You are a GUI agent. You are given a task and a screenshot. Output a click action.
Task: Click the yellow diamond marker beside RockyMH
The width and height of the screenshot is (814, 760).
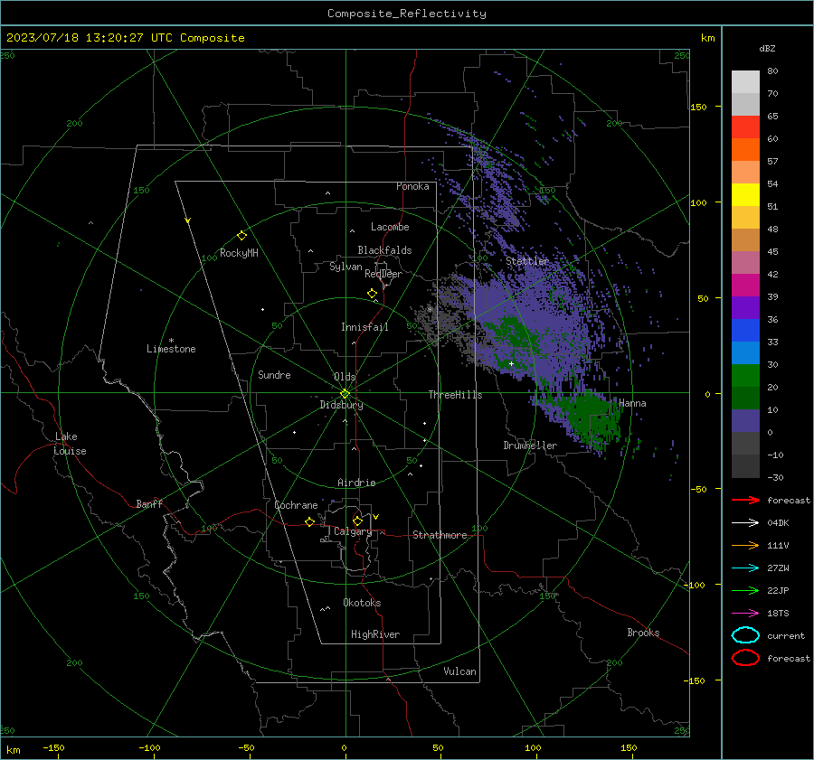pyautogui.click(x=241, y=236)
